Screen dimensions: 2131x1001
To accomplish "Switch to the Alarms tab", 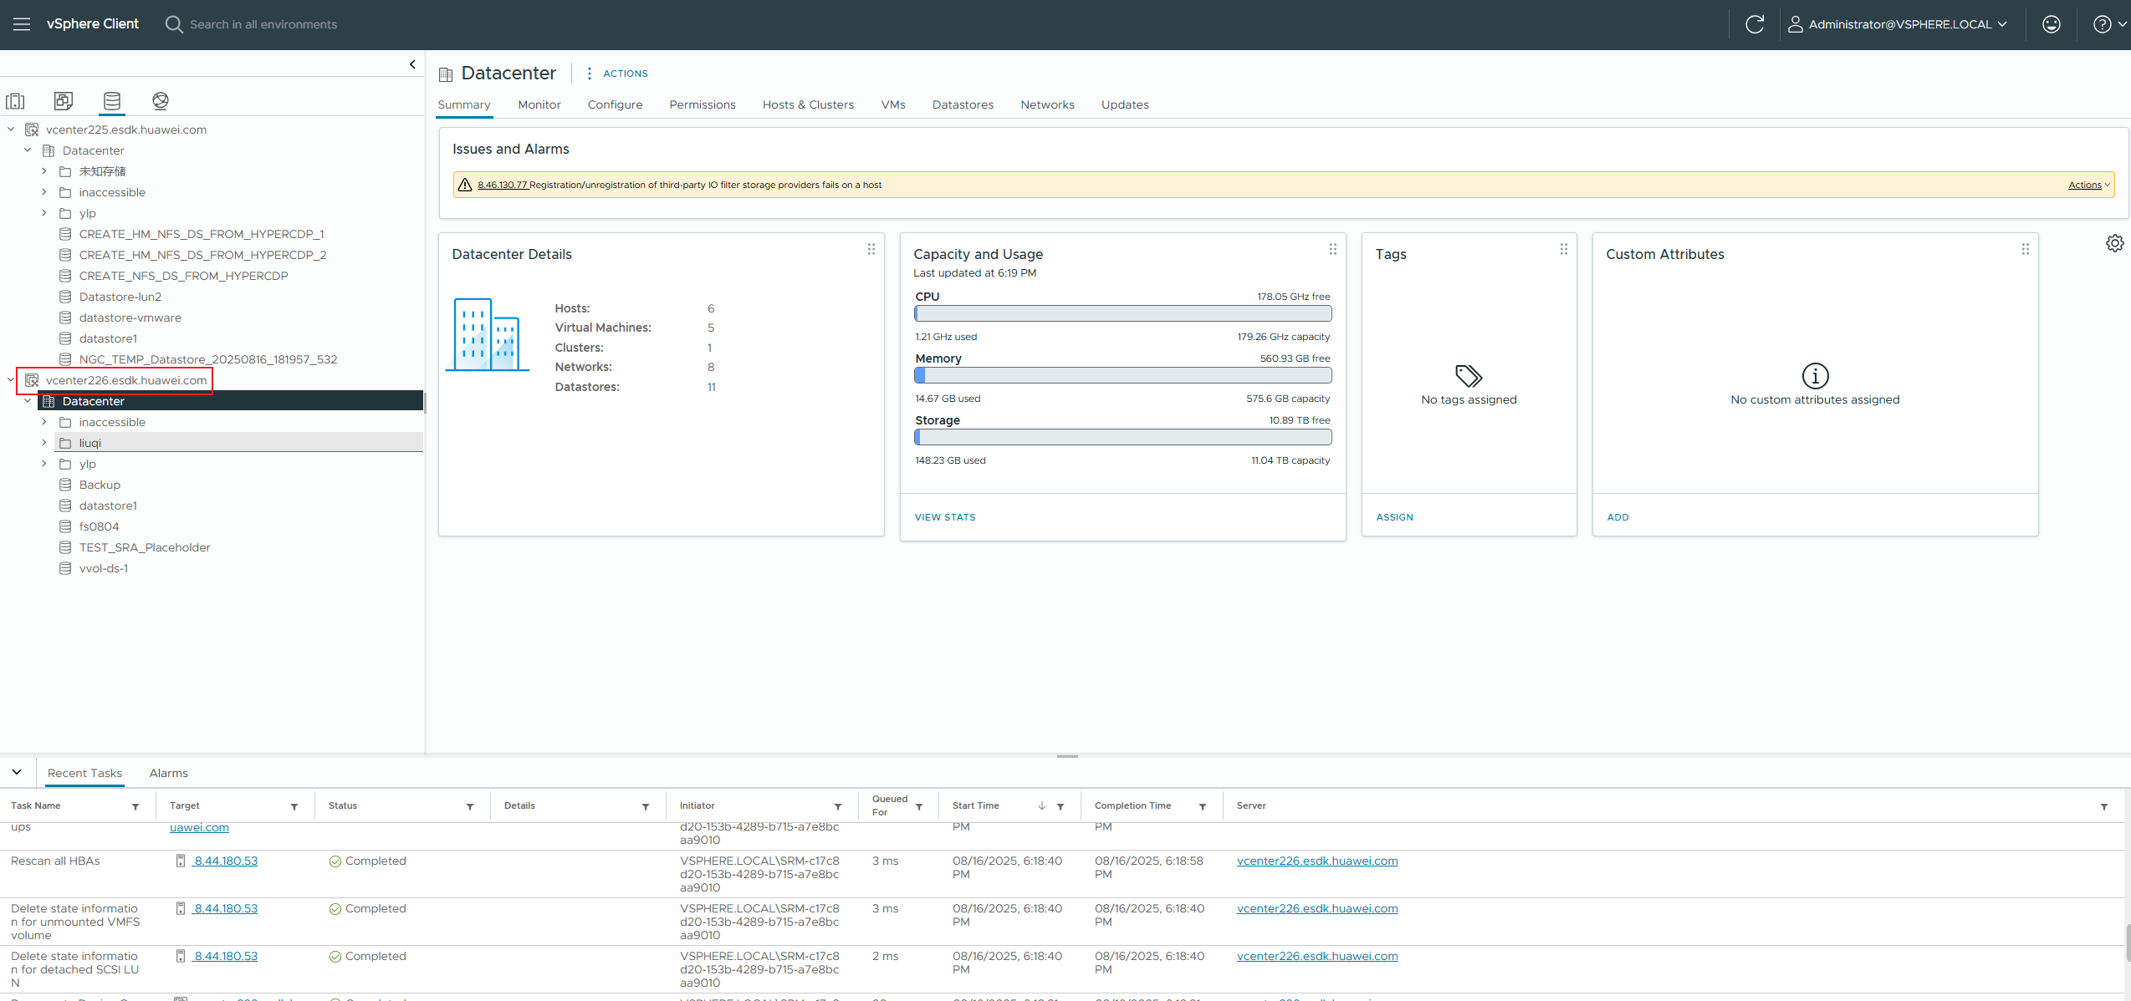I will [x=169, y=773].
